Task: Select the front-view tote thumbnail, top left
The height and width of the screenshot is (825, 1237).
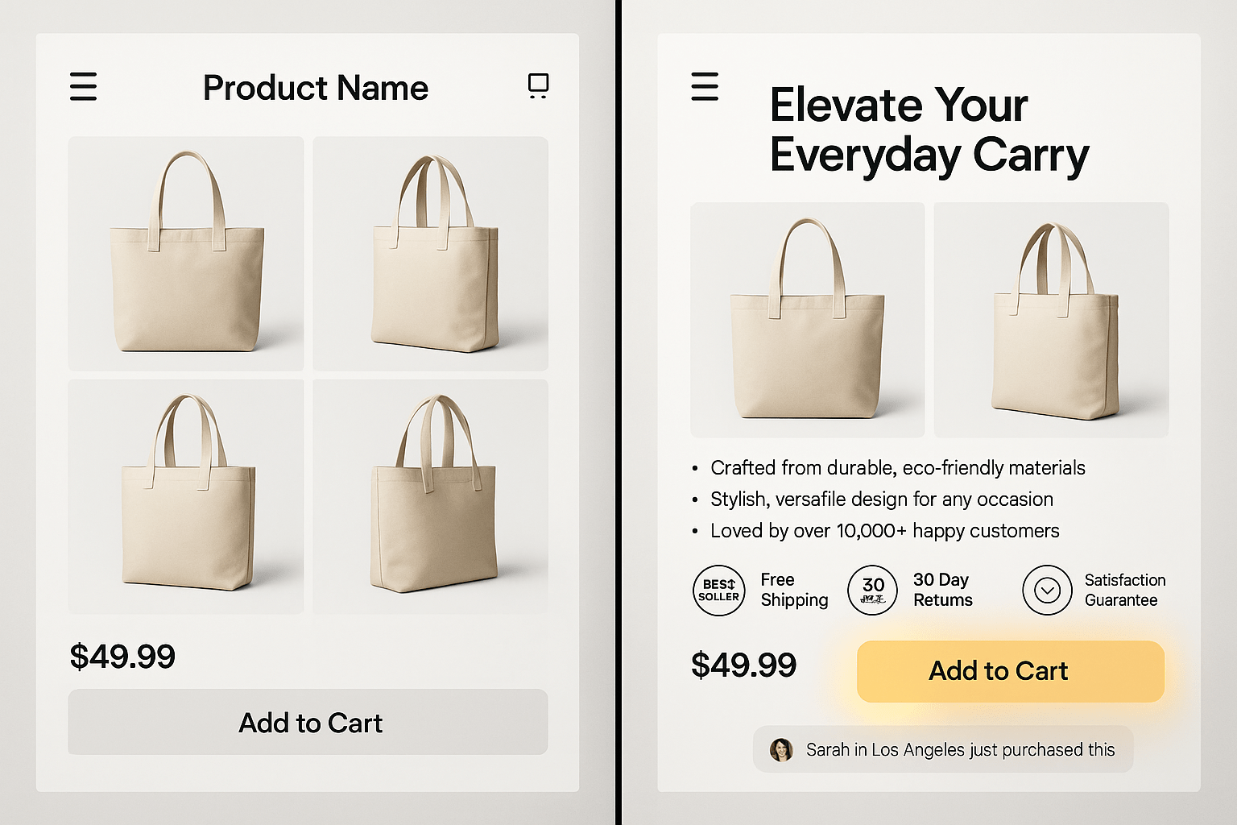Action: [185, 254]
